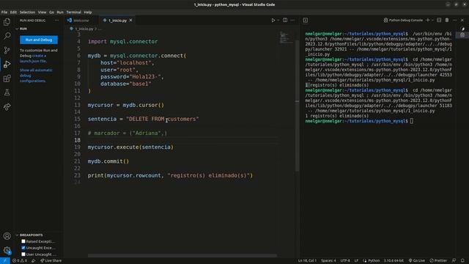This screenshot has height=264, width=469.
Task: Open terminal panel More Actions ellipsis
Action: click(x=454, y=20)
